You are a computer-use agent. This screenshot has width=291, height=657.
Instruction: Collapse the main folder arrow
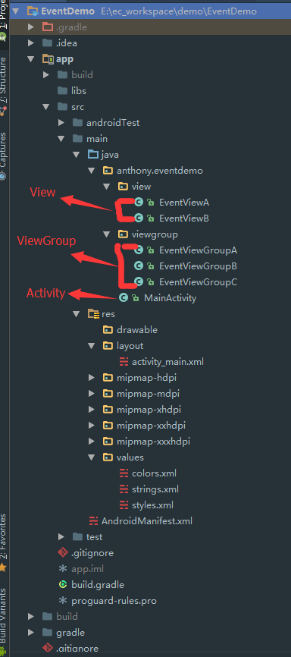(x=61, y=139)
